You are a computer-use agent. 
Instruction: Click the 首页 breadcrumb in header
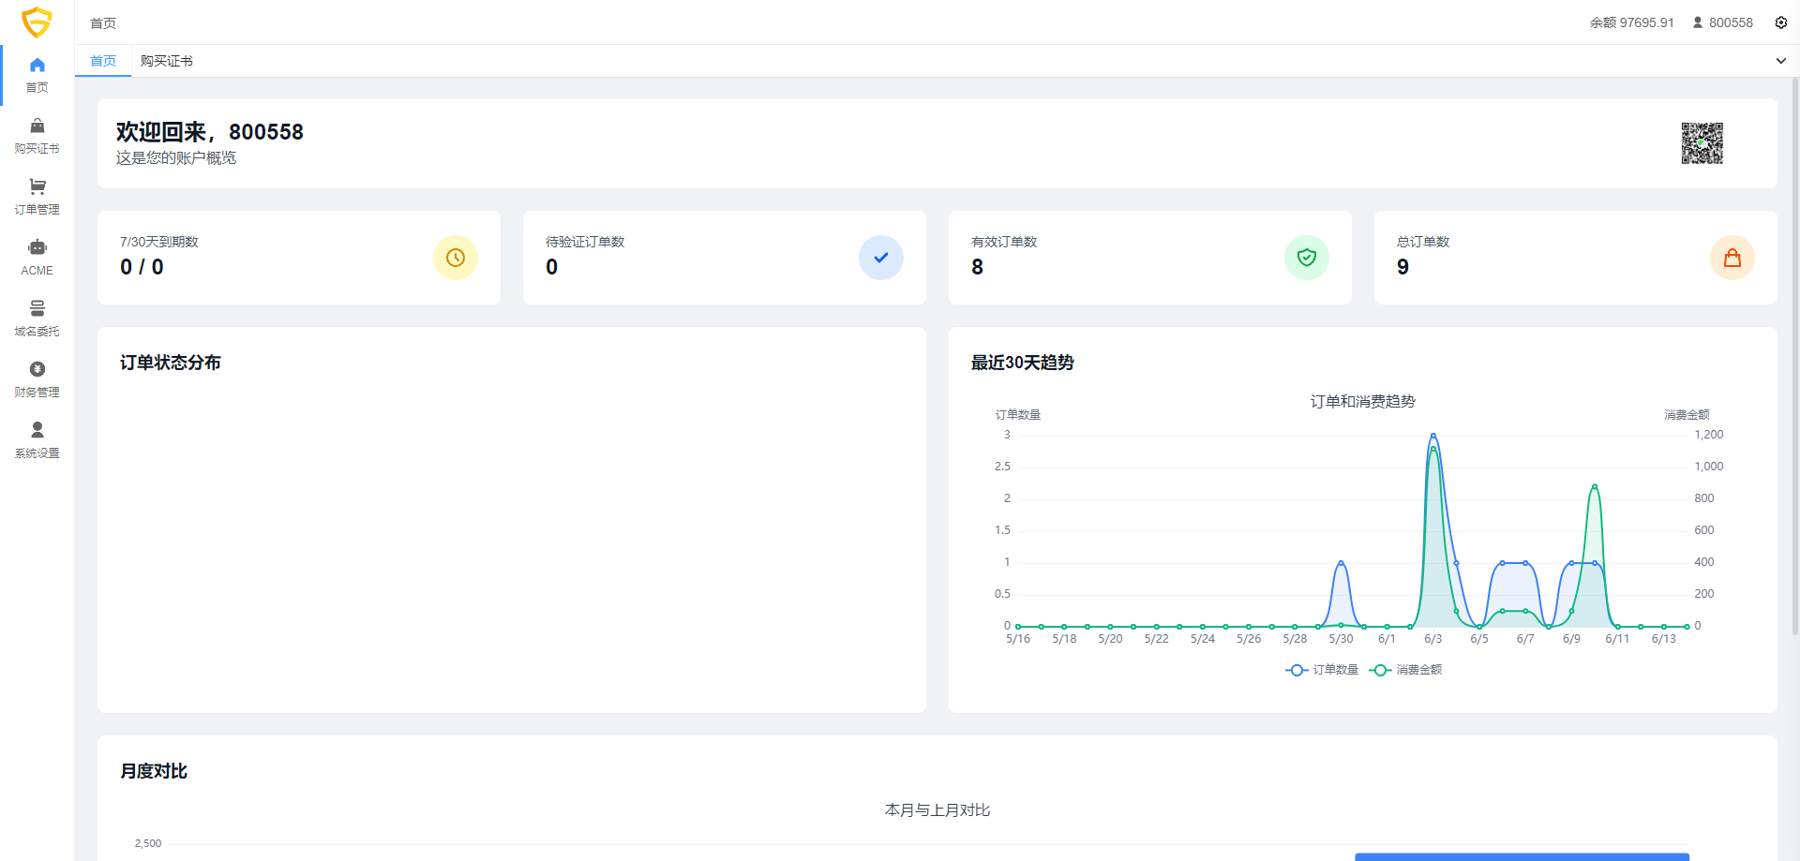[x=103, y=23]
